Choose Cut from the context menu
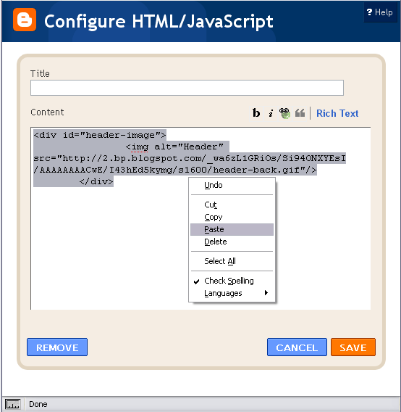 tap(232, 205)
